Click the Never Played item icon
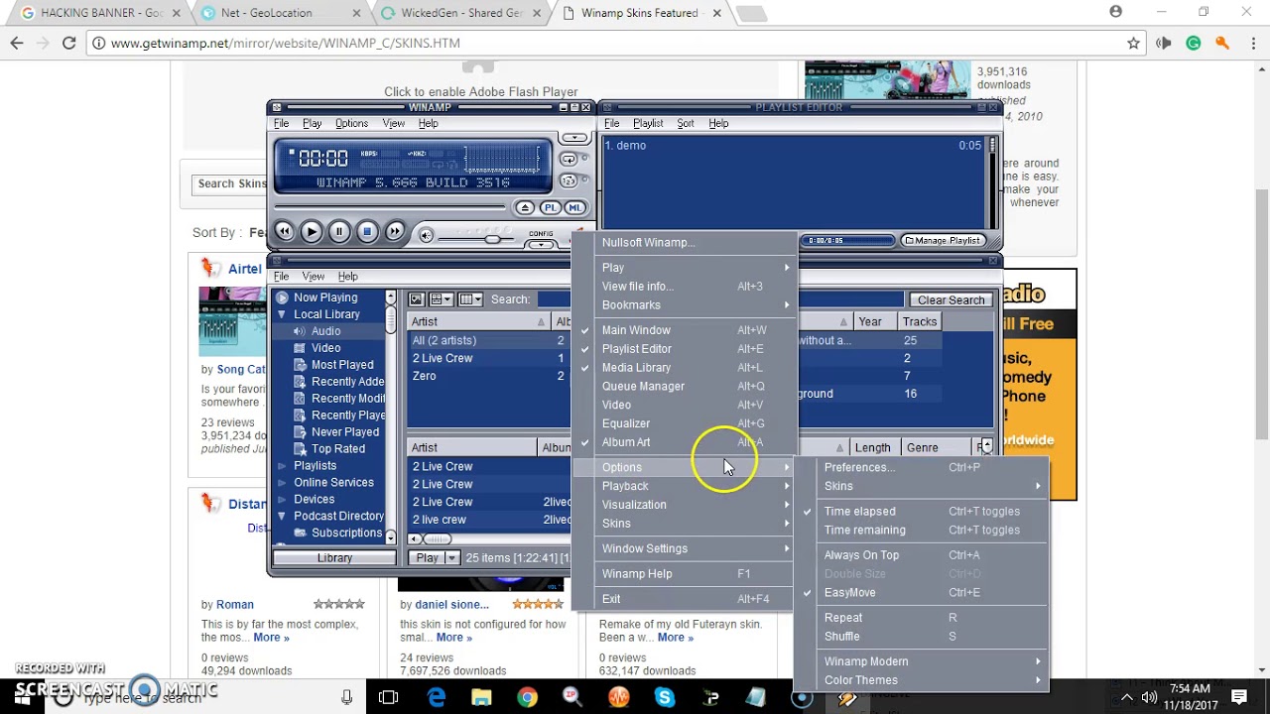The height and width of the screenshot is (714, 1270). tap(301, 432)
